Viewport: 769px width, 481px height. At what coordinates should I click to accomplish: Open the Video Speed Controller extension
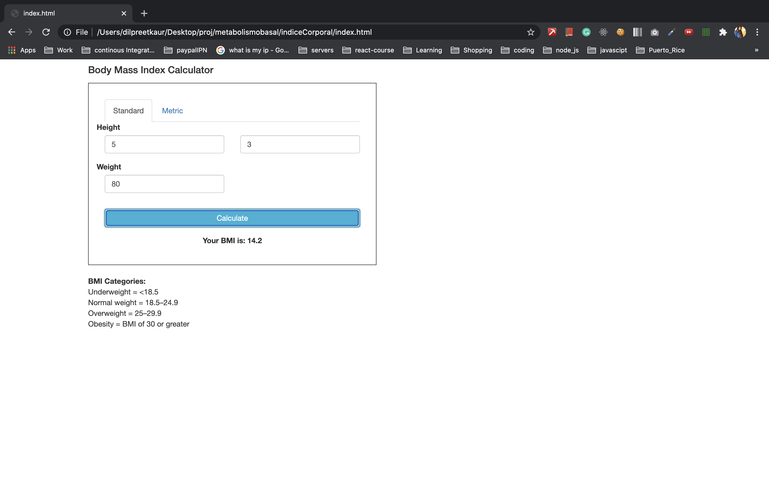(x=689, y=32)
